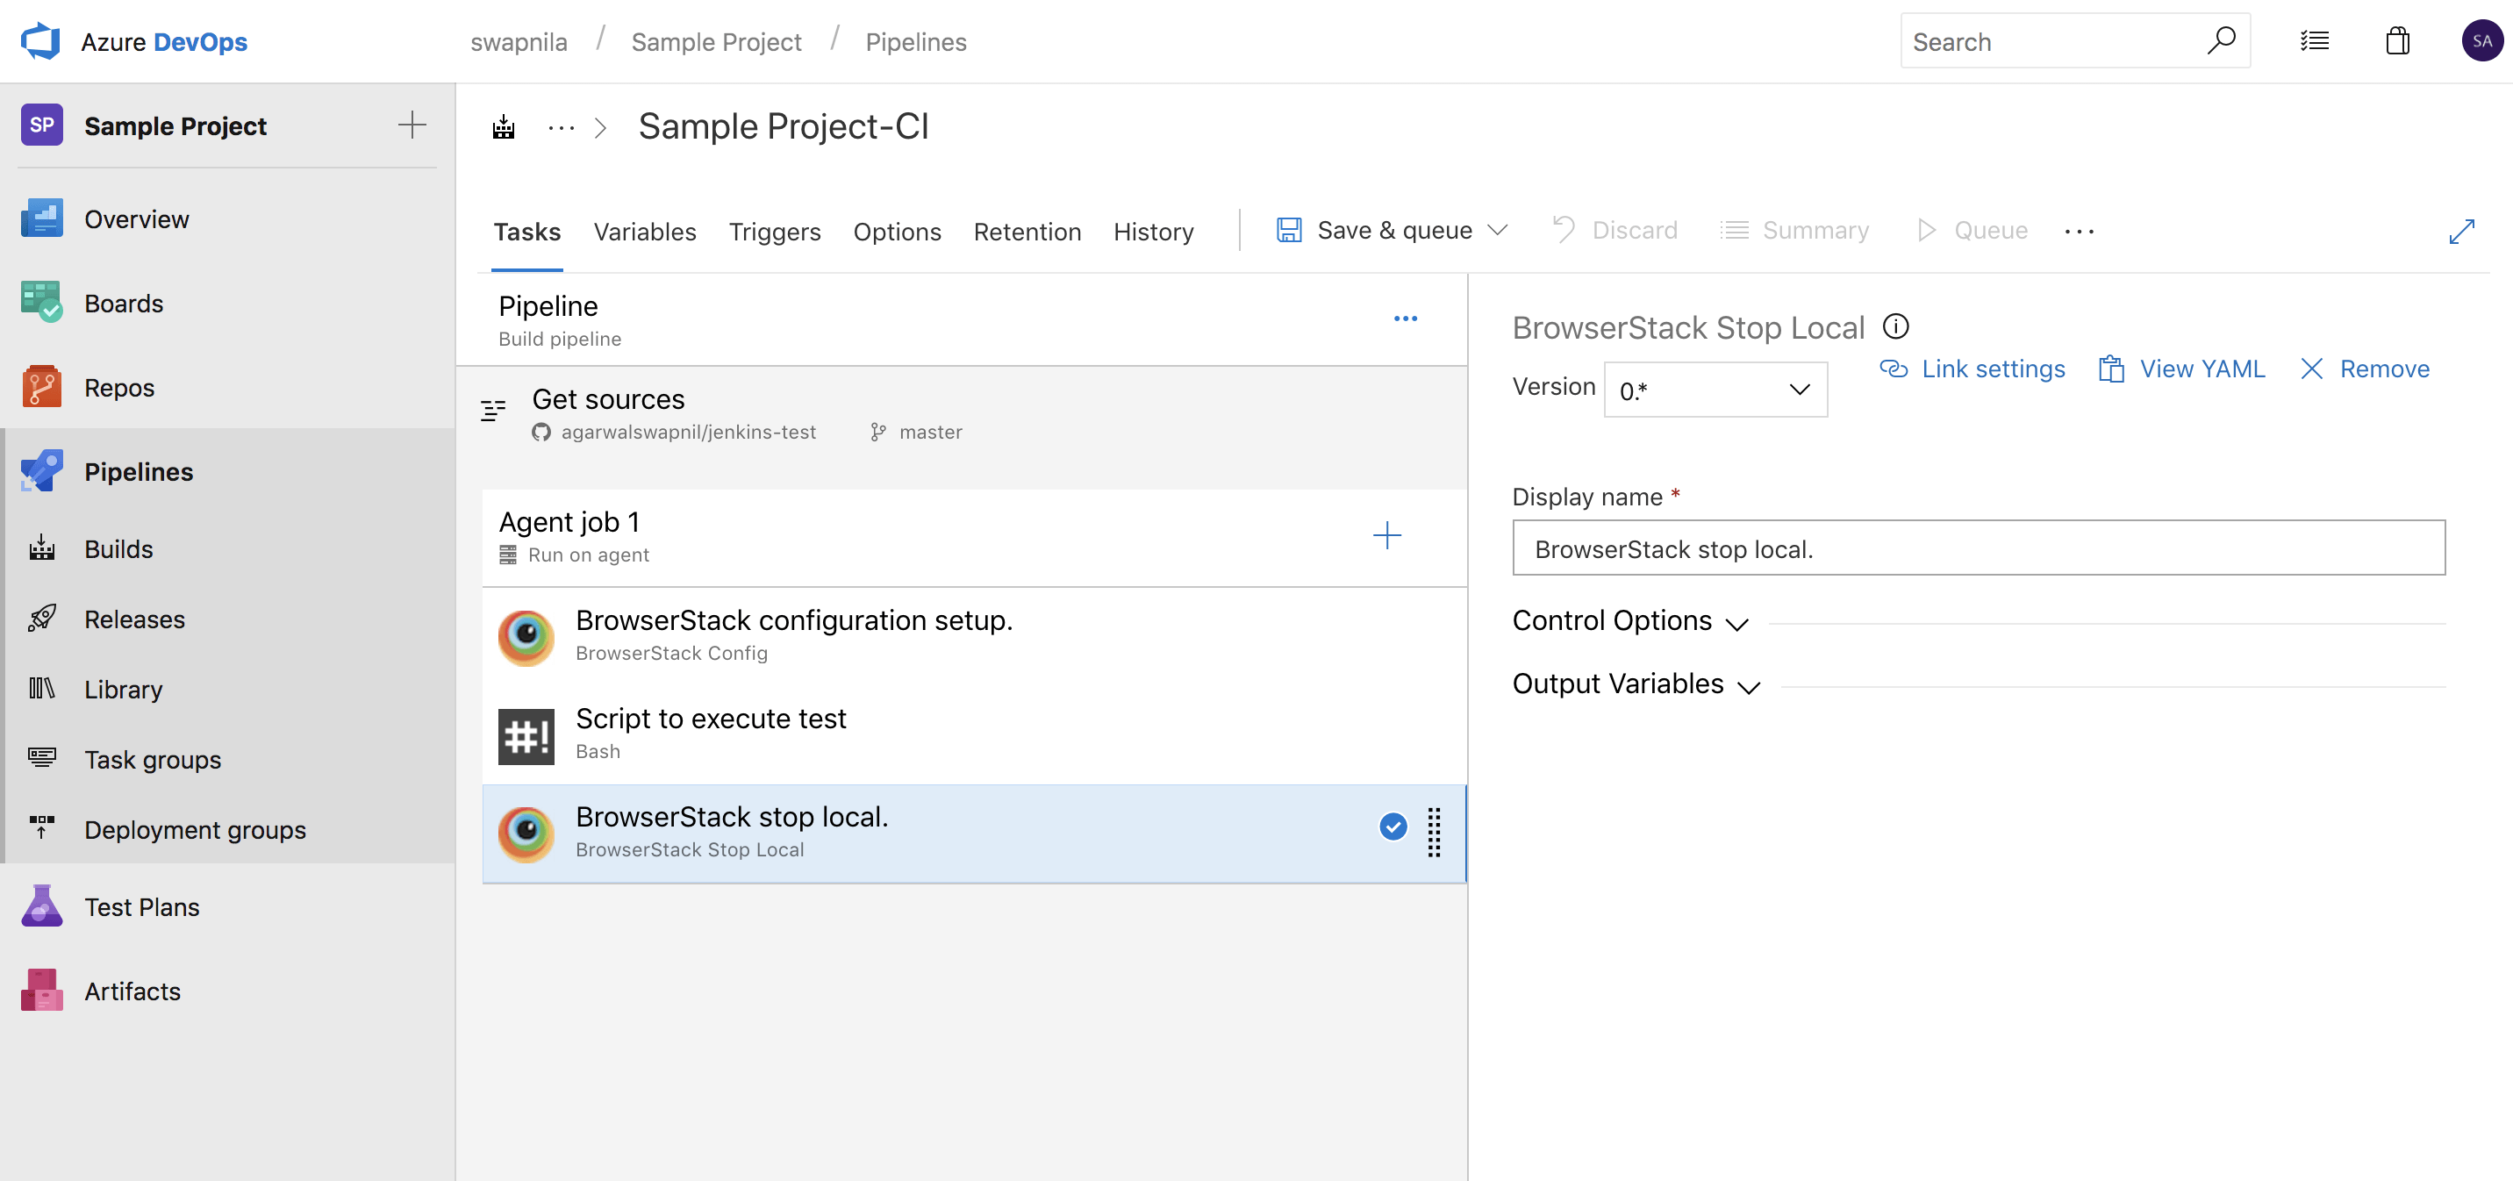Screen dimensions: 2513x1181
Task: Select Releases in the sidebar
Action: [x=134, y=619]
